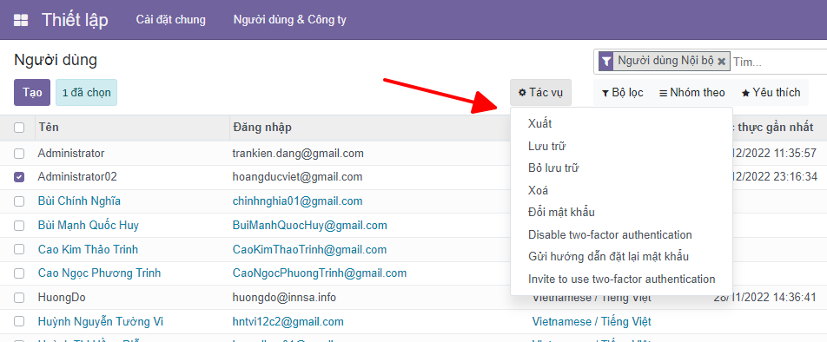Open the Cao Kim Thảo Trinh user record
This screenshot has width=827, height=342.
point(88,249)
